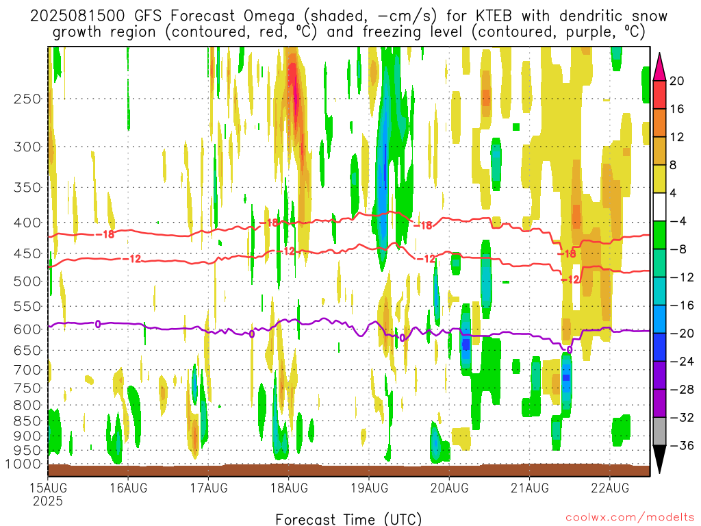Click the 22AUG date label
Screen dimensions: 701x526
click(x=610, y=488)
